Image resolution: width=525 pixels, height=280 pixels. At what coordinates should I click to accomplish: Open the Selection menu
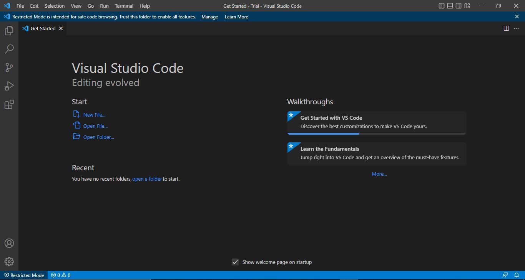pos(55,6)
